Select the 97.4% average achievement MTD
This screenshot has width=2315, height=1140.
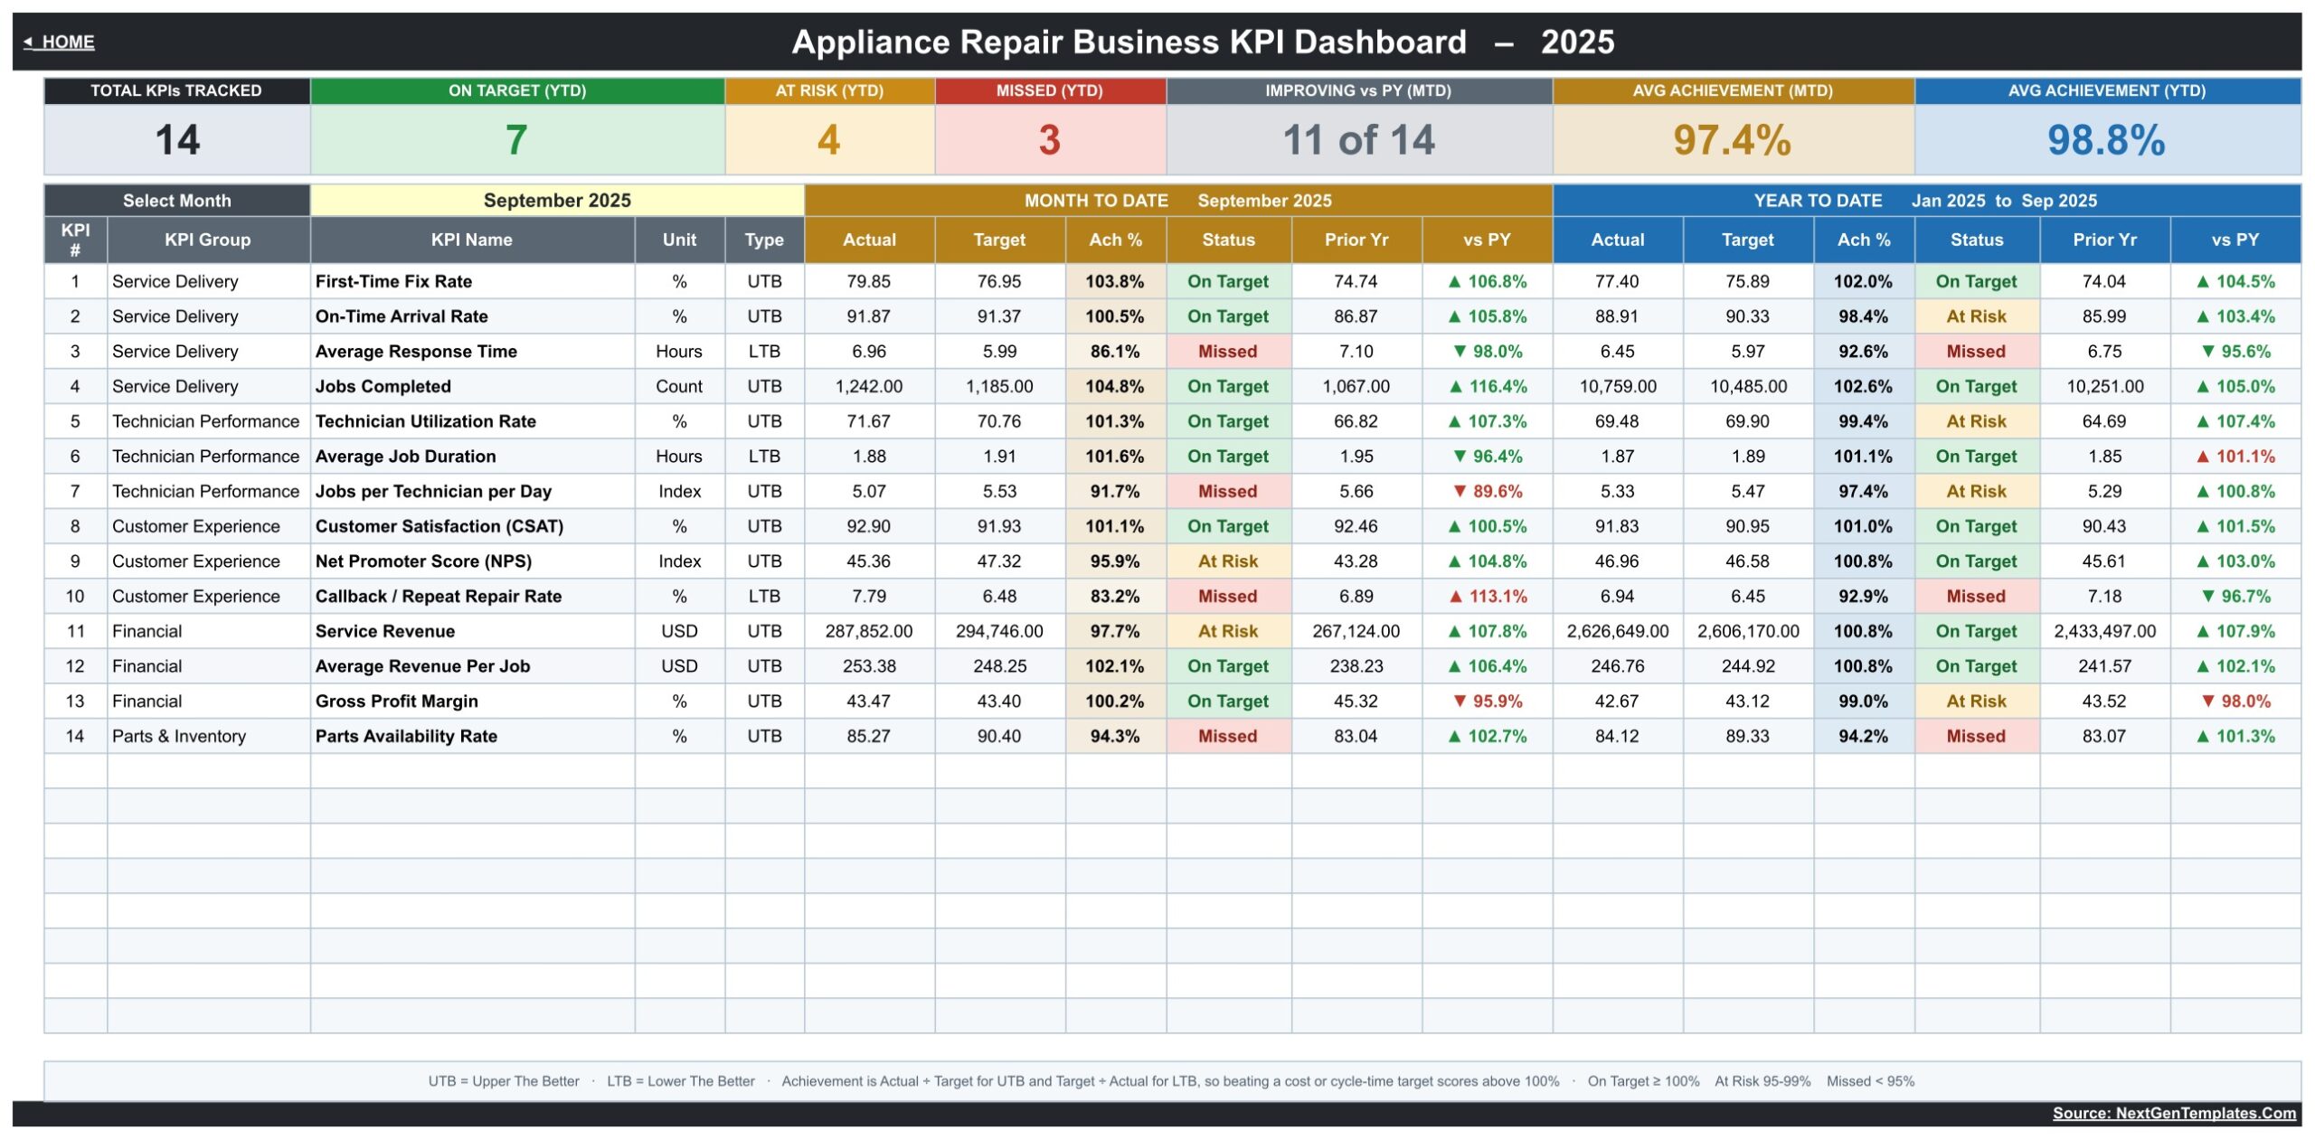coord(1733,139)
